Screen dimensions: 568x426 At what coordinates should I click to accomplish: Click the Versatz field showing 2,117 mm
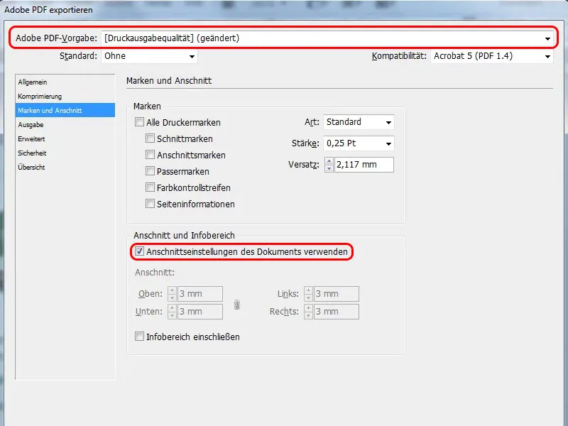(x=364, y=165)
